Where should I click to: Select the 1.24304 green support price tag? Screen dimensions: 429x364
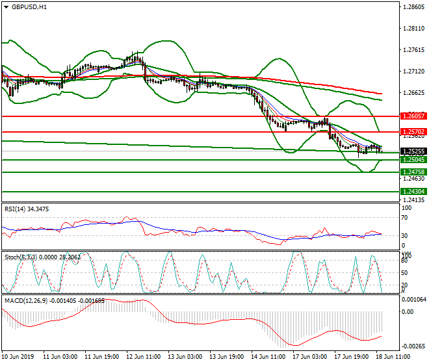(413, 192)
